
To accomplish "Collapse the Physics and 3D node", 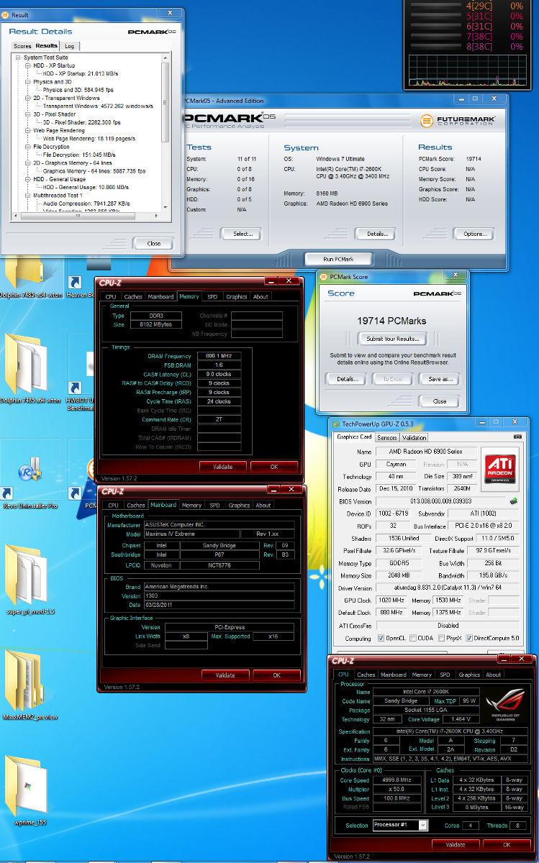I will coord(28,82).
